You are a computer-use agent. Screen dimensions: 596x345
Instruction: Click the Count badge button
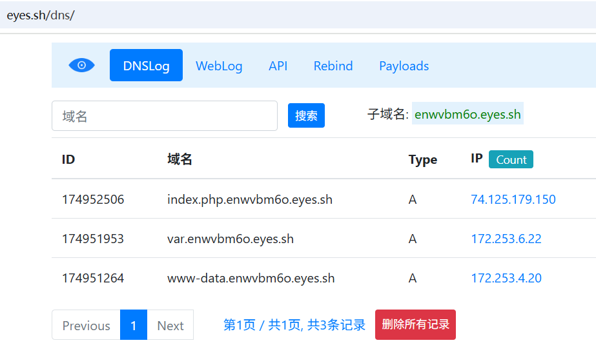511,159
